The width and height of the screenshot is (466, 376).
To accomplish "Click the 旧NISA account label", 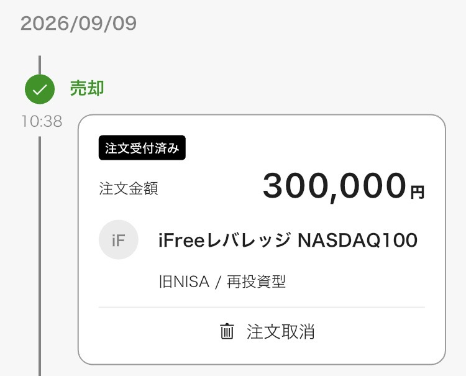I will [185, 282].
